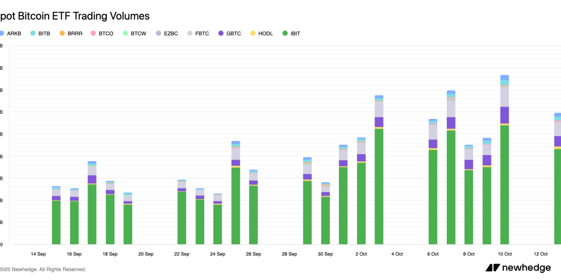Click the green bar for 25 Sep
The width and height of the screenshot is (561, 280).
click(x=236, y=205)
